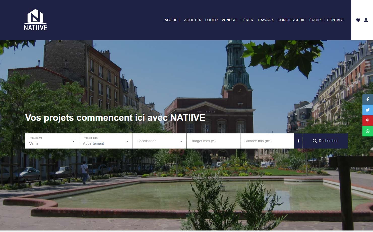
Task: Share on Twitter via the side icon
Action: click(368, 110)
